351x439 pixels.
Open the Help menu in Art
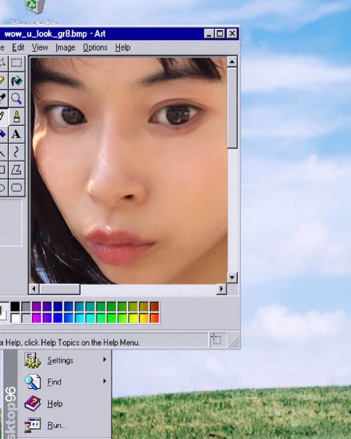click(123, 47)
